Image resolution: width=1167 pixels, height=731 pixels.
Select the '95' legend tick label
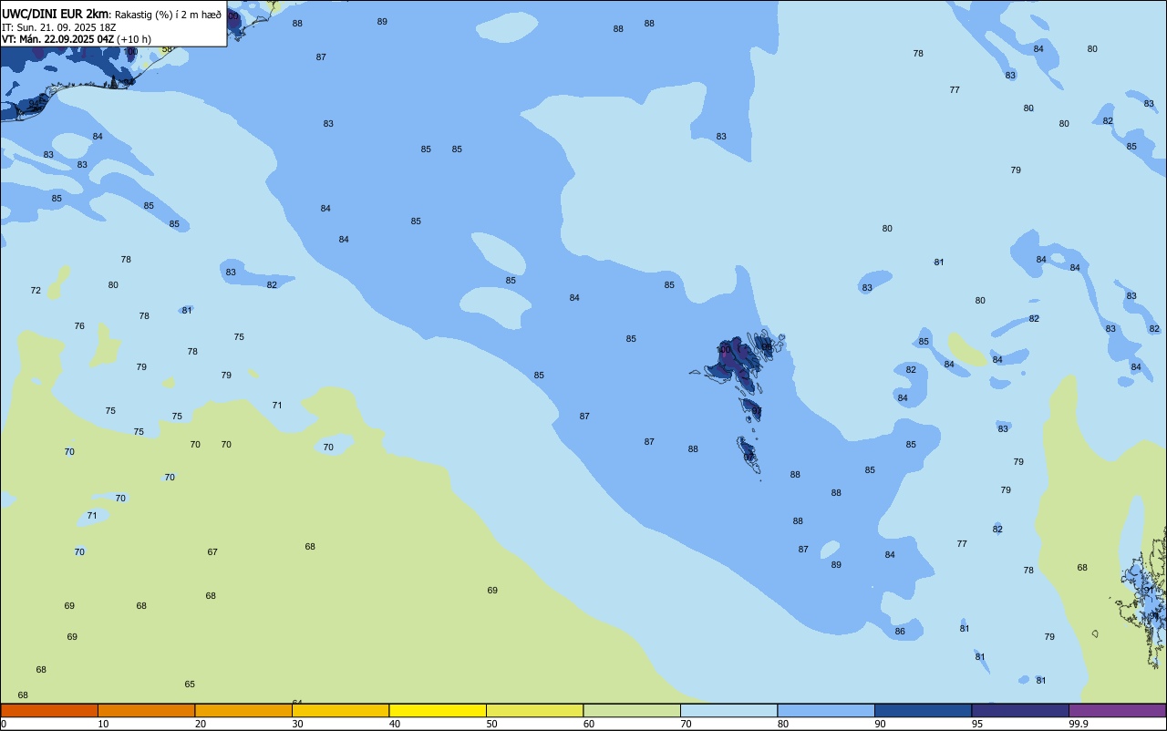point(977,724)
